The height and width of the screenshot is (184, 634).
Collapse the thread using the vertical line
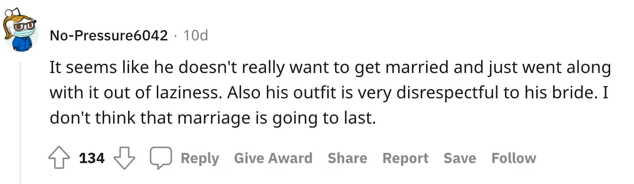(20, 123)
